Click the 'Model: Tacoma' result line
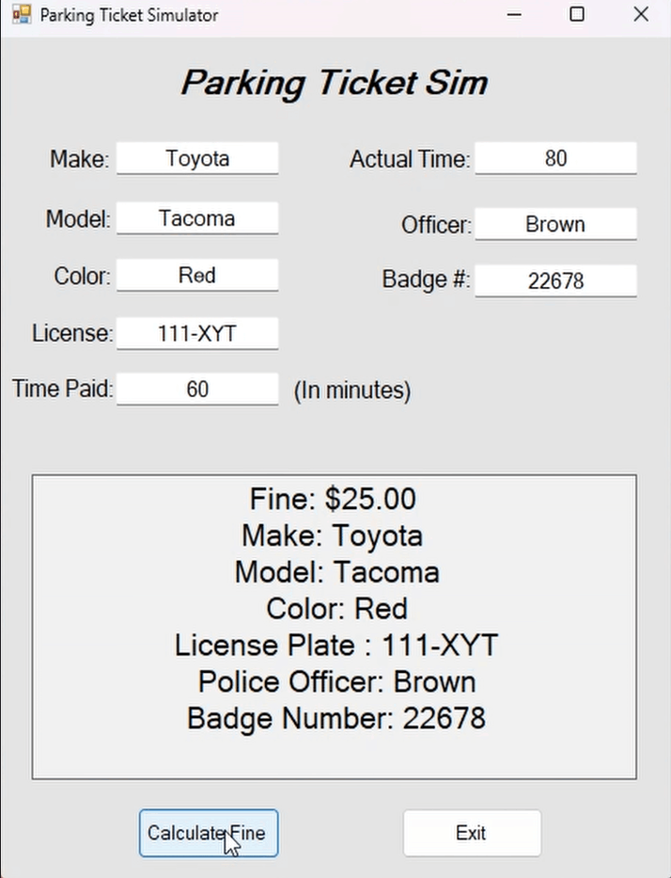 pyautogui.click(x=337, y=572)
